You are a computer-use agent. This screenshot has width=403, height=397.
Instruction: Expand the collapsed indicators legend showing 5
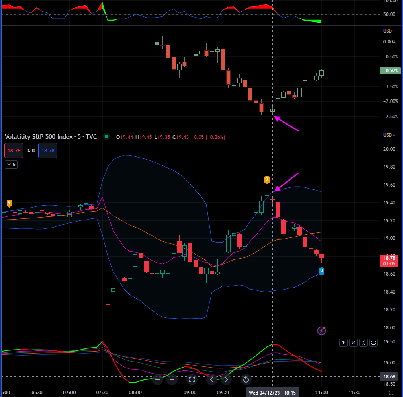point(11,164)
